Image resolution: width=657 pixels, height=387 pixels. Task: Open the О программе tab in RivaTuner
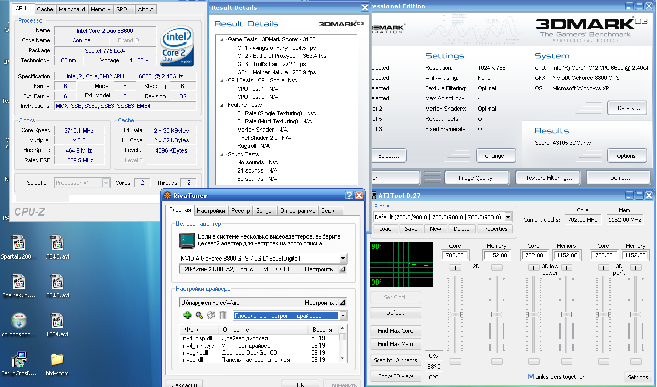(298, 210)
